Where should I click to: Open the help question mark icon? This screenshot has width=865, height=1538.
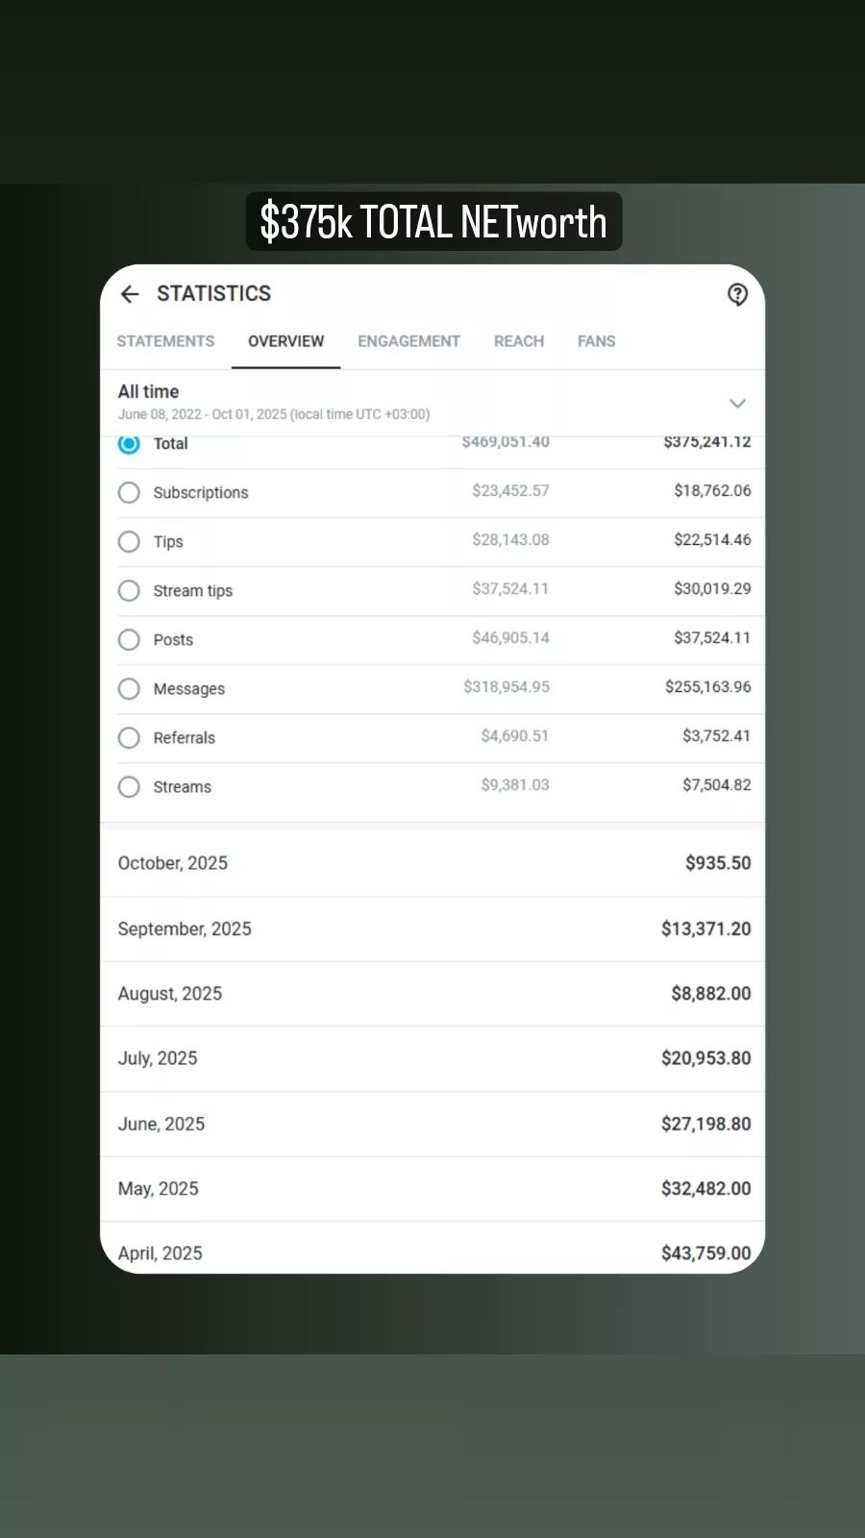click(737, 295)
